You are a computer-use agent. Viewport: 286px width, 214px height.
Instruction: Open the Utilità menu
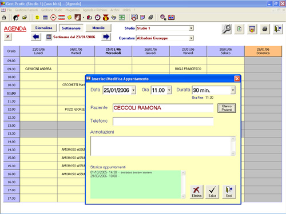[126, 10]
